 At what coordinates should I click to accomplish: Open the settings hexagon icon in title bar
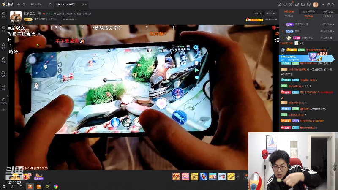pos(309,4)
